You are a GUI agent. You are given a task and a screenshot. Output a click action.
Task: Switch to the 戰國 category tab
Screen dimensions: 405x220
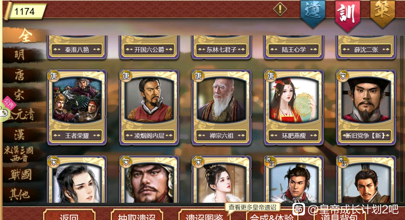click(20, 175)
